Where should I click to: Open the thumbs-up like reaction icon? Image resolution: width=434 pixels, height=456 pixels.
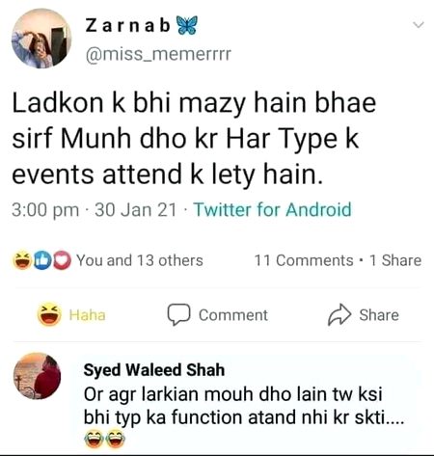point(42,260)
